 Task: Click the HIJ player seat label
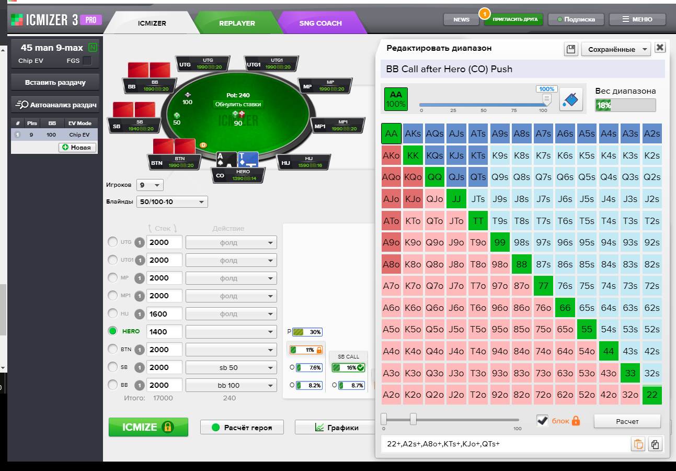304,163
